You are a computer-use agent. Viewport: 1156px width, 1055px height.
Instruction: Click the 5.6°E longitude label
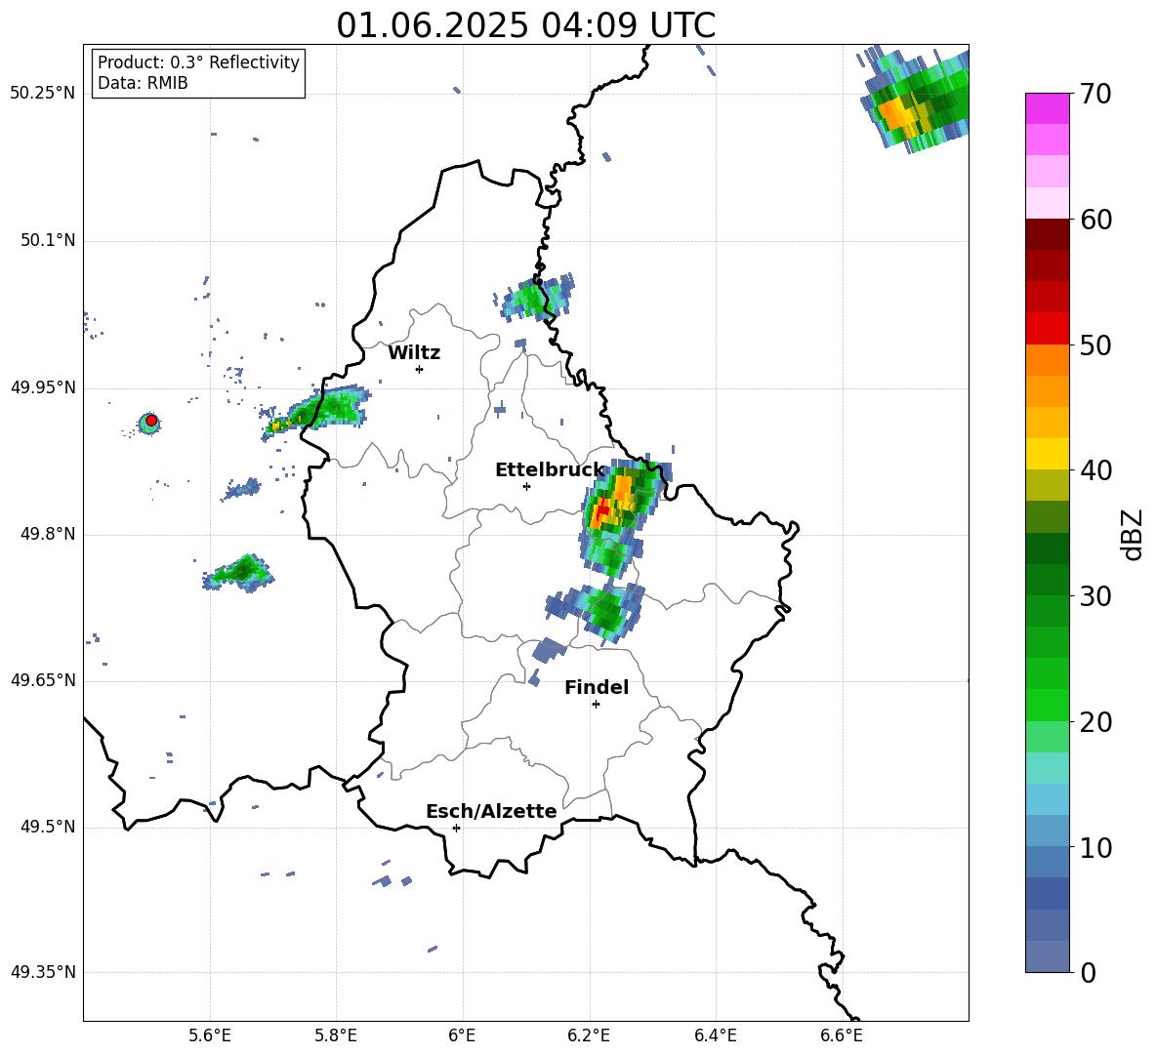point(210,1035)
